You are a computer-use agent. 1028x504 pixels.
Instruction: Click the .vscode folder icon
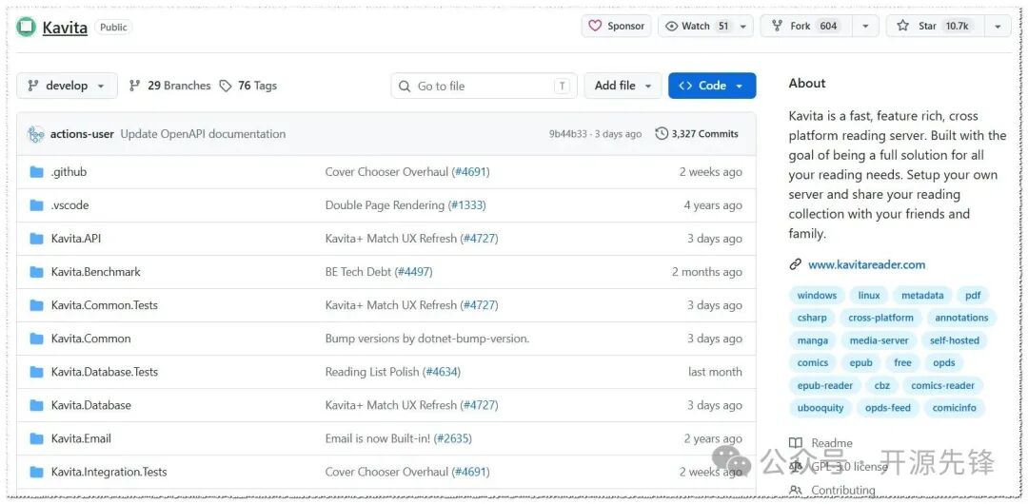[x=37, y=205]
